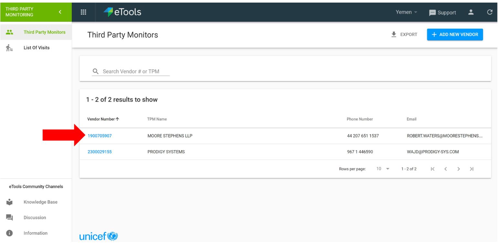Open the Support chat link

[442, 13]
